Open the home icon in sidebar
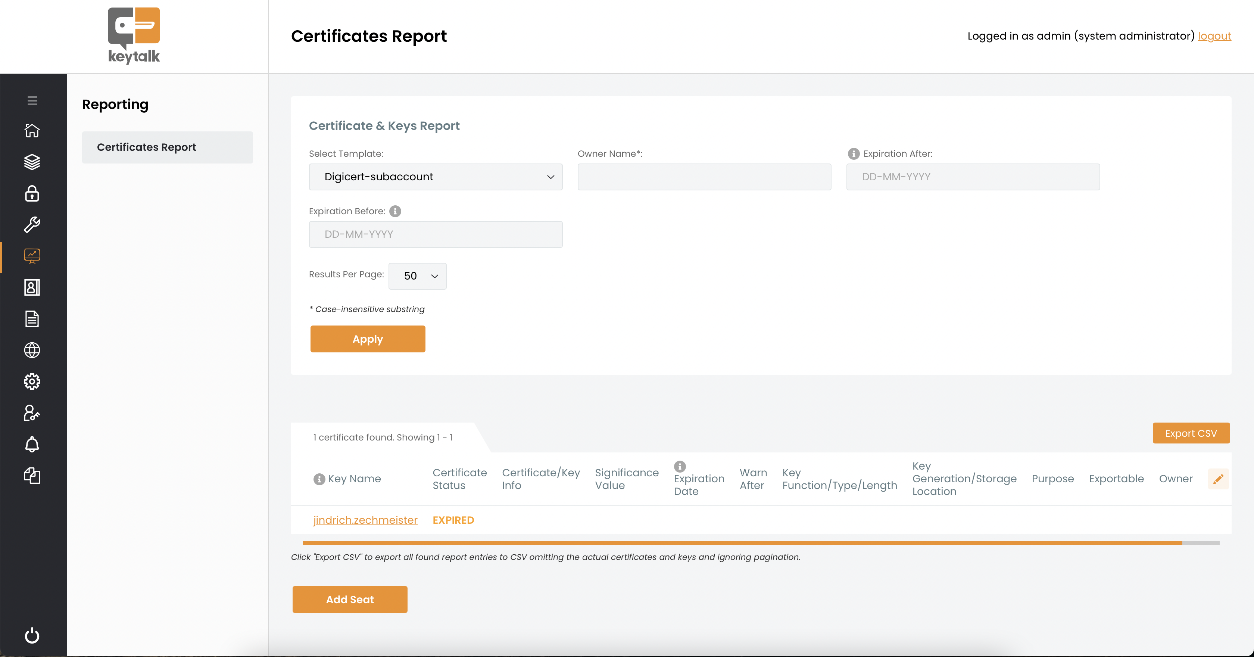The image size is (1254, 657). pos(32,131)
